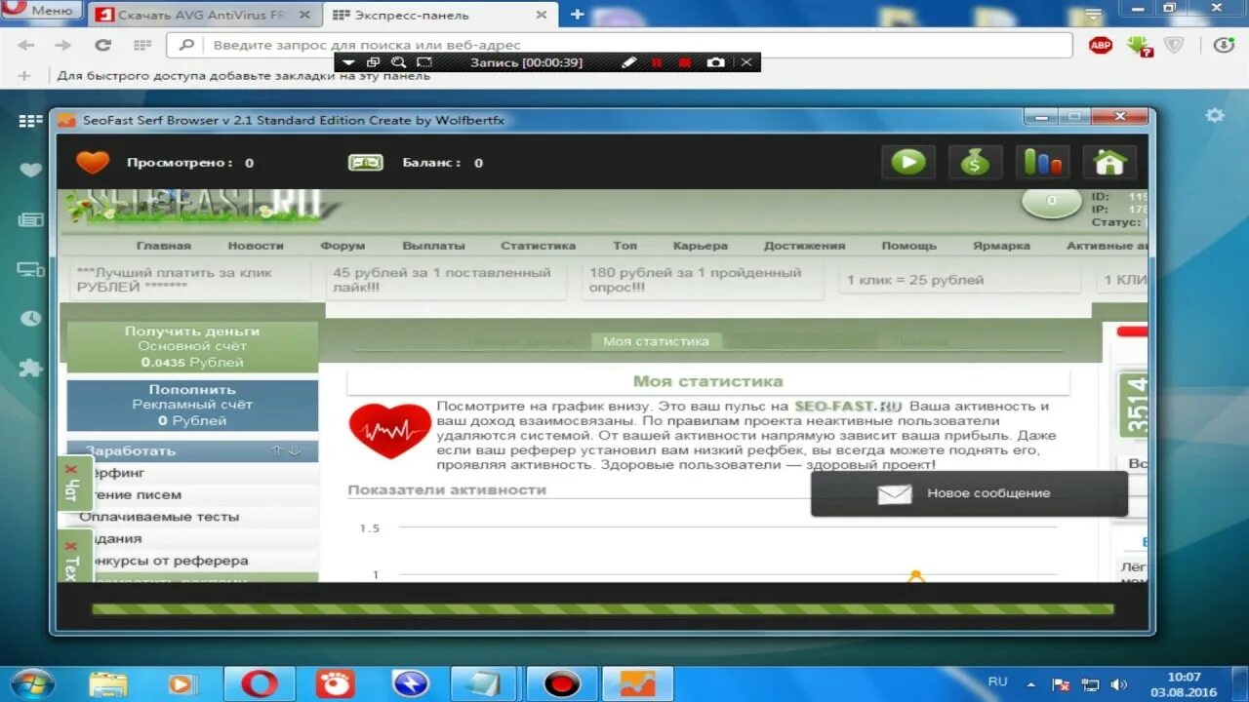The width and height of the screenshot is (1249, 702).
Task: Open Достижения in site menu
Action: tap(804, 246)
